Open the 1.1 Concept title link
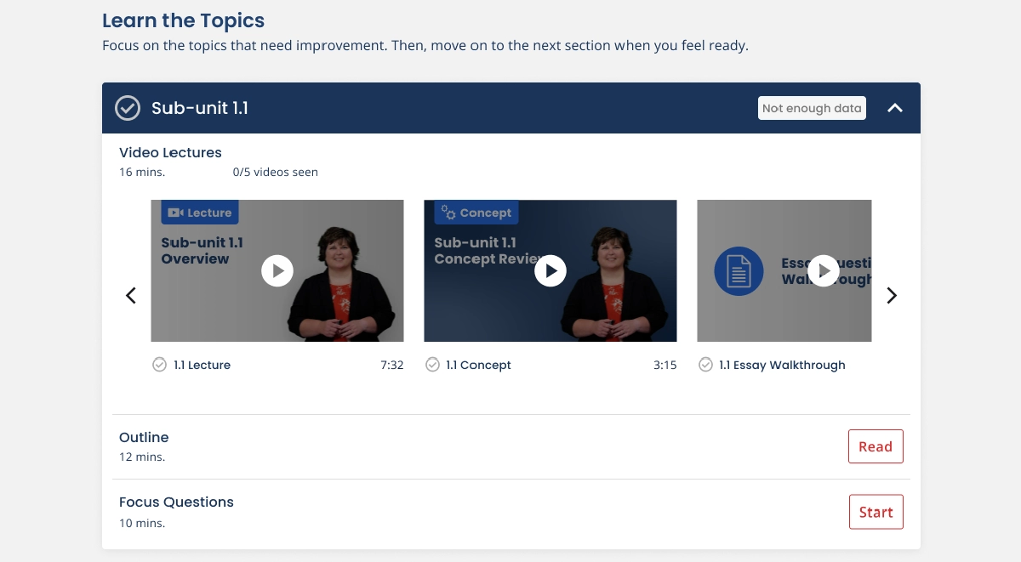The width and height of the screenshot is (1021, 562). pyautogui.click(x=479, y=365)
